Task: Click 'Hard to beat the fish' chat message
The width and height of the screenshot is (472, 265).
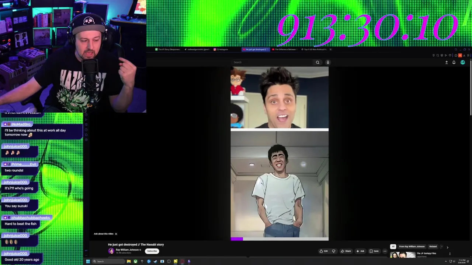Action: [x=21, y=224]
